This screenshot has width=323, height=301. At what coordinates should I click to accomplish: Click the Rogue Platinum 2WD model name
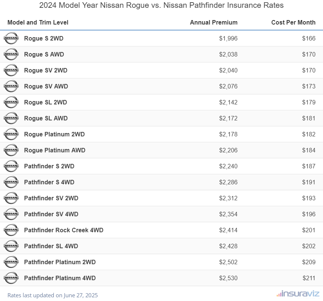pos(54,134)
